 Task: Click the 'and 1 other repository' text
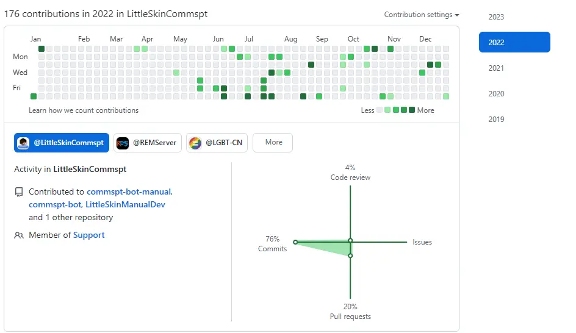tap(71, 217)
